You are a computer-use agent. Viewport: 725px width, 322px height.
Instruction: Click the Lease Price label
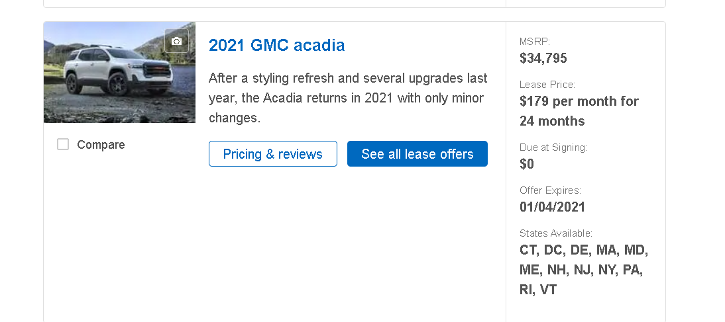(x=547, y=85)
